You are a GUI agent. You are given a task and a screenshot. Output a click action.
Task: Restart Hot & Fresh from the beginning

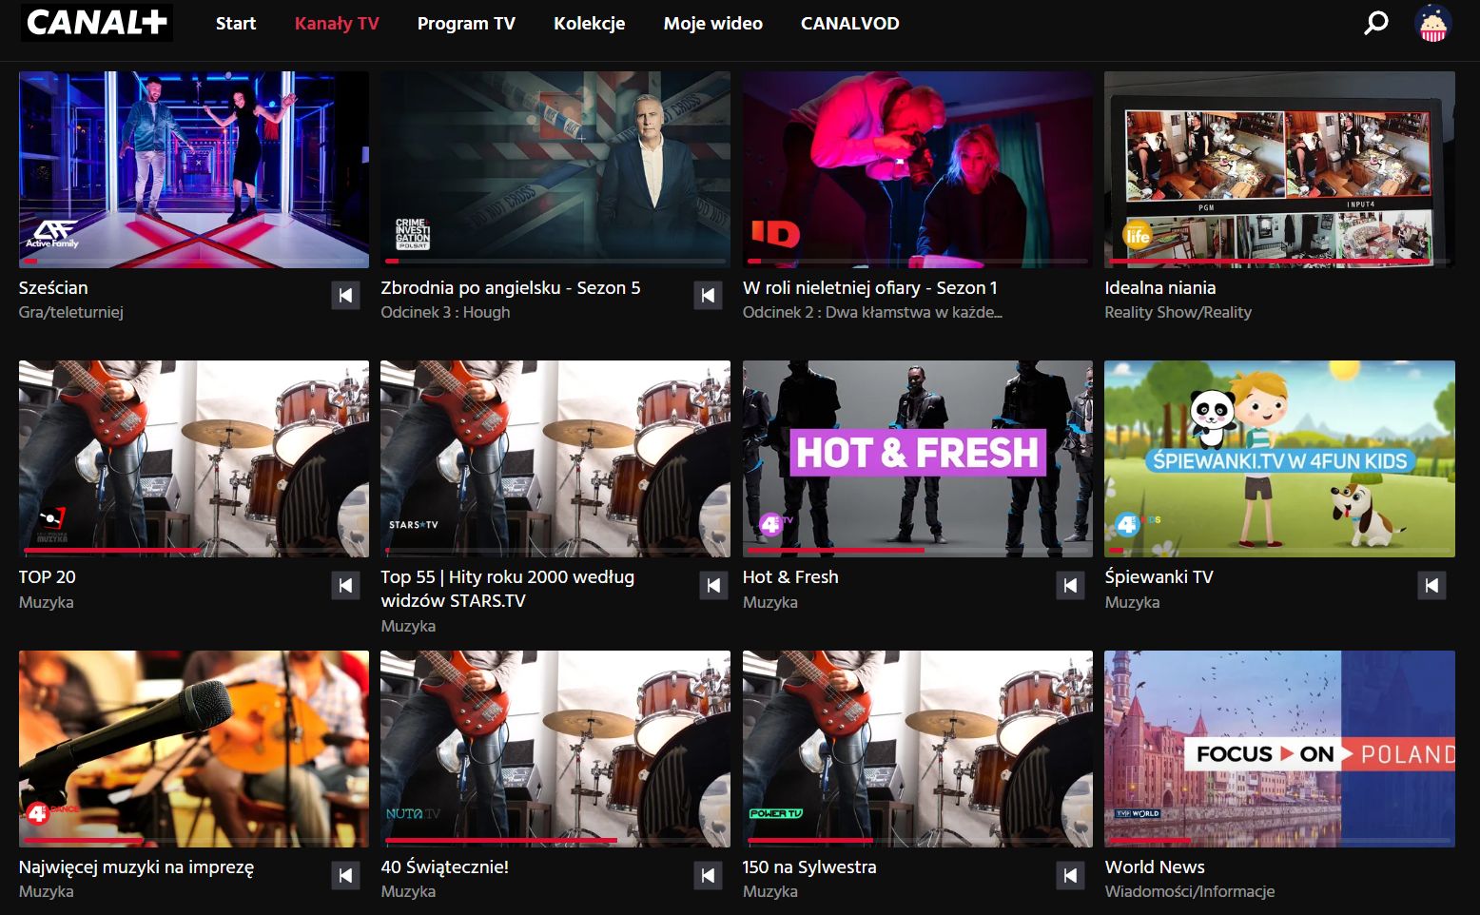pos(1070,585)
